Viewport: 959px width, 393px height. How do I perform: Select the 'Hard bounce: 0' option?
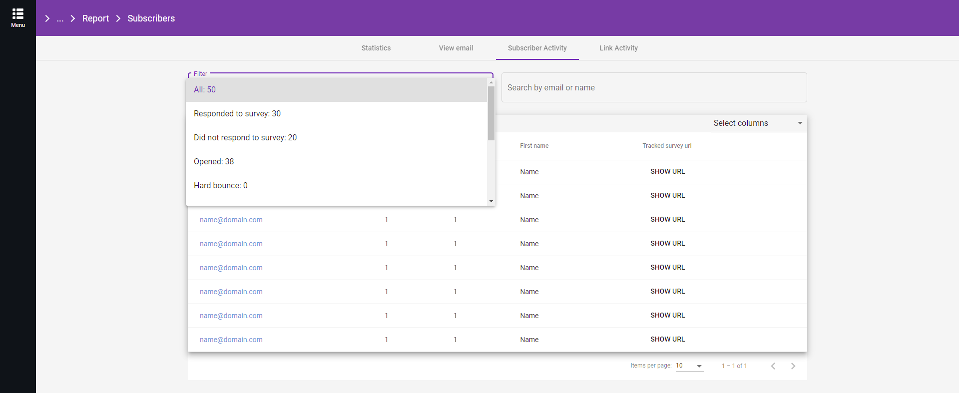(x=336, y=186)
